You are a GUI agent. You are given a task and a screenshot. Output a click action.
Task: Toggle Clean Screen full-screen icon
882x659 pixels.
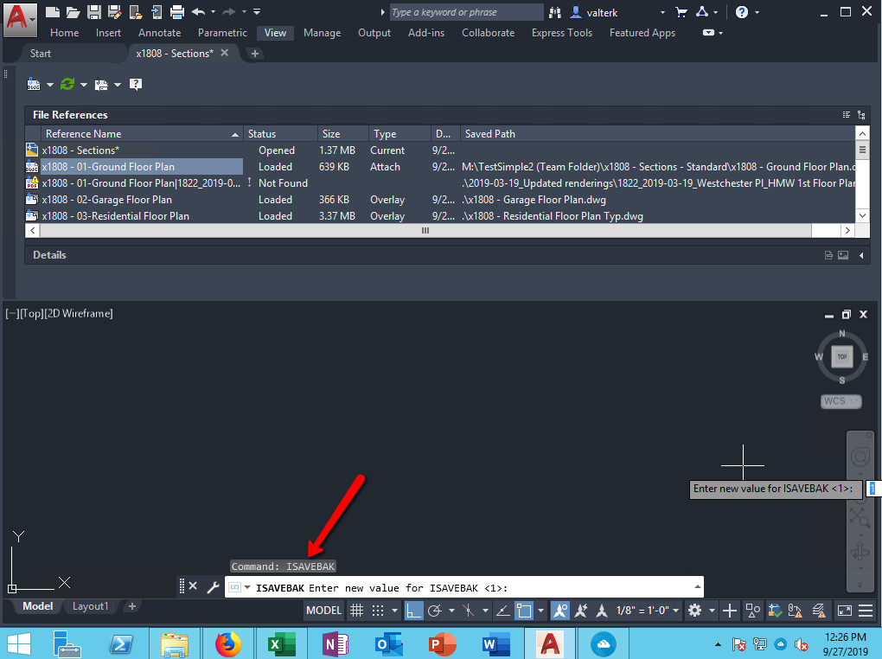[844, 611]
